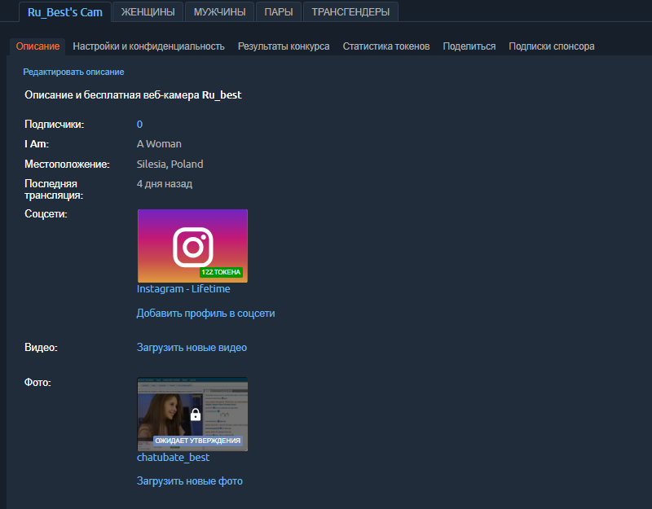Screen dimensions: 652x509
Task: Select the ПАРЫ tab
Action: click(x=277, y=12)
